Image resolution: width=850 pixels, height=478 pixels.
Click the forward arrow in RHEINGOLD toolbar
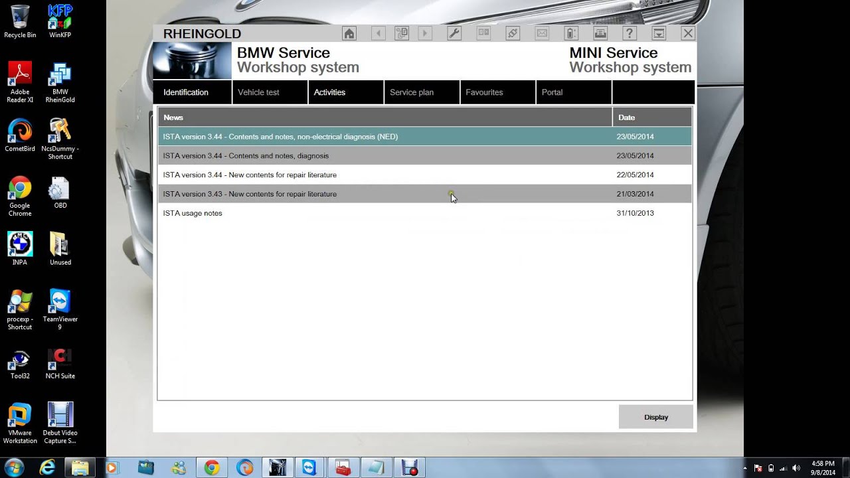tap(425, 33)
